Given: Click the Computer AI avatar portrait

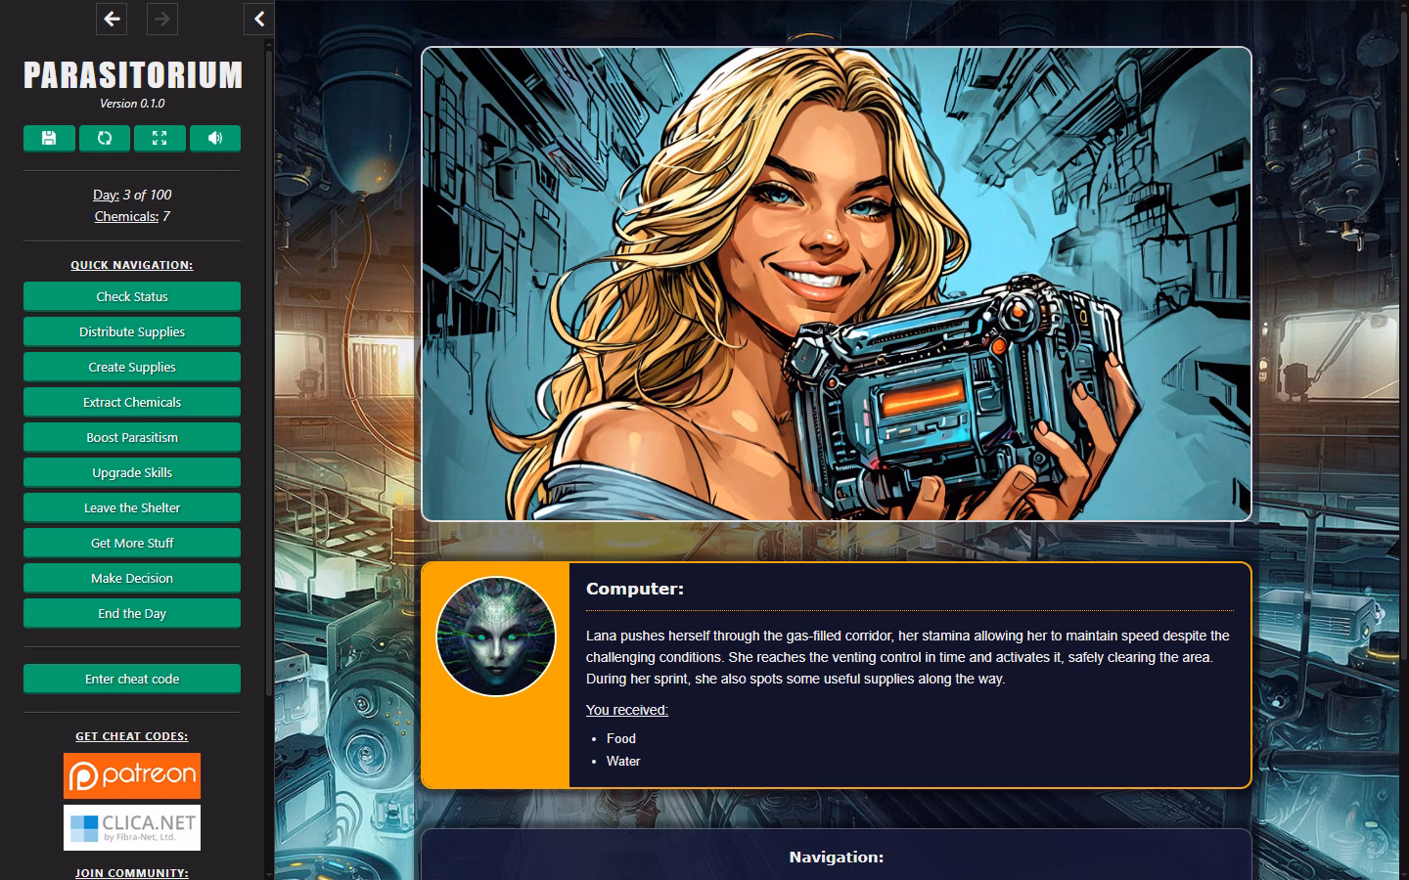Looking at the screenshot, I should tap(496, 637).
